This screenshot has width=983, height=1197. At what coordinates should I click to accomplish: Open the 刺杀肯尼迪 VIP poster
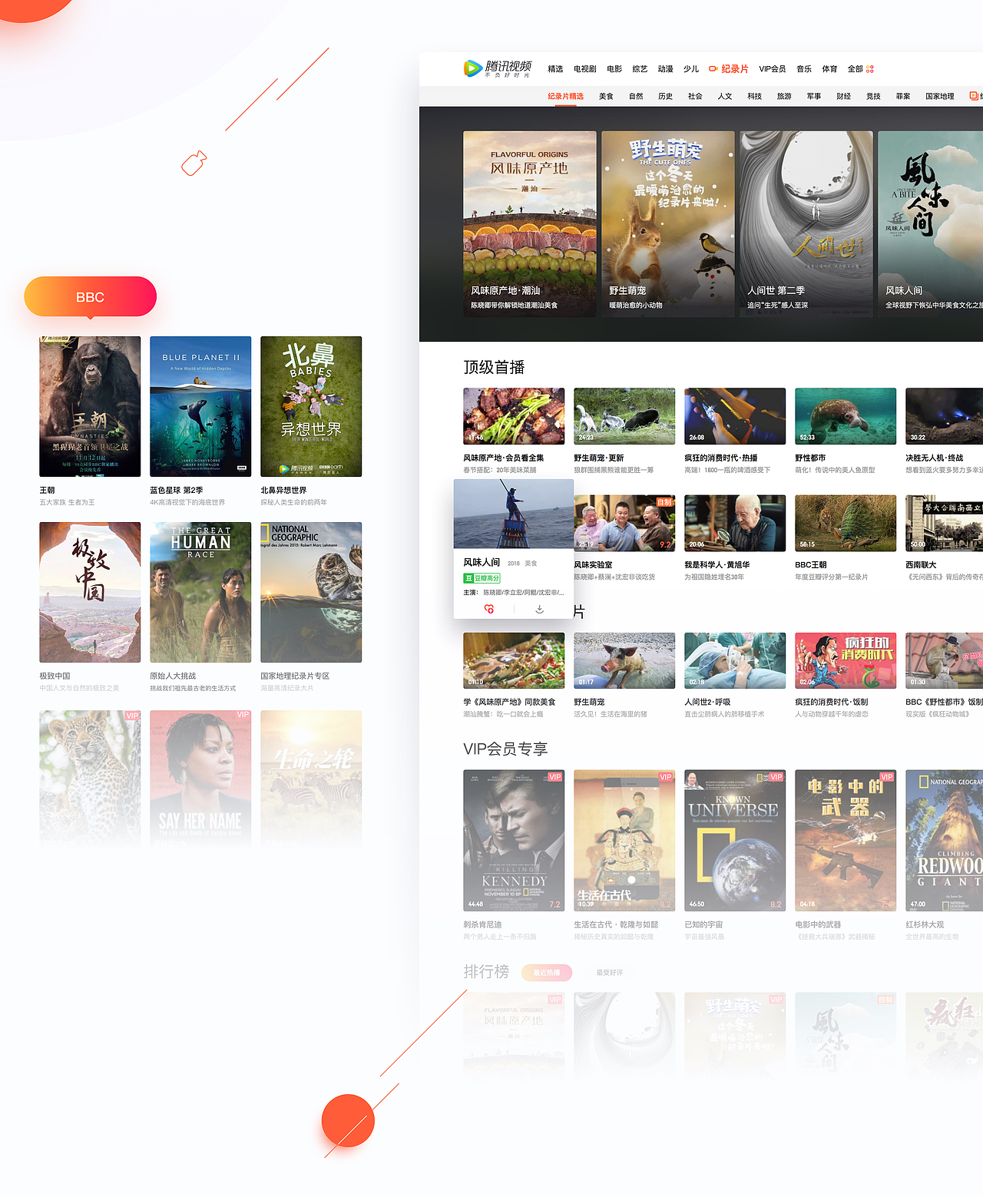pyautogui.click(x=514, y=840)
